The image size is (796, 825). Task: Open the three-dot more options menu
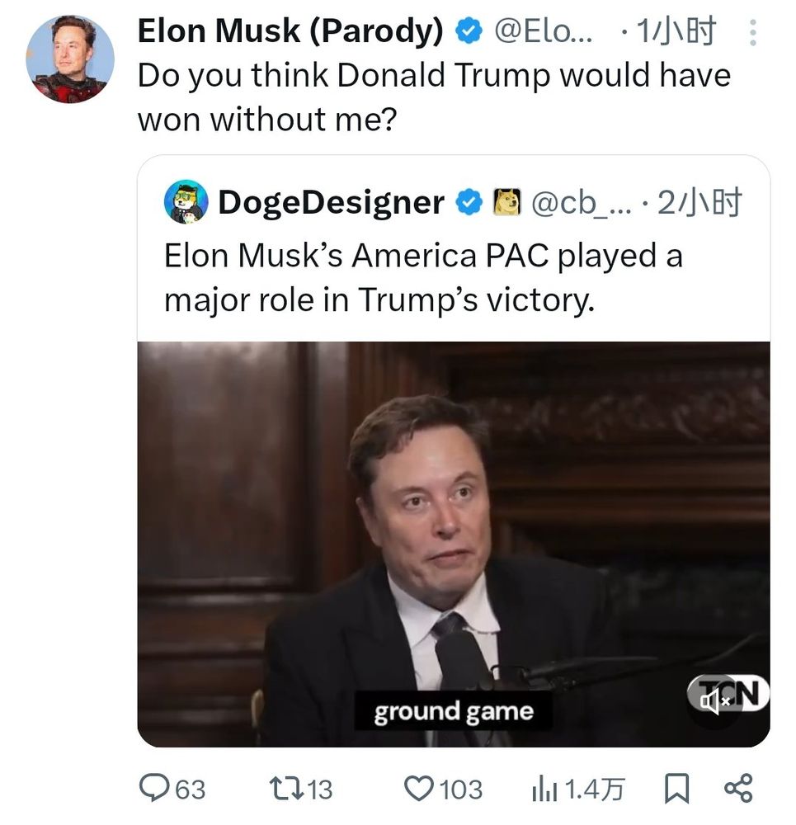coord(751,33)
